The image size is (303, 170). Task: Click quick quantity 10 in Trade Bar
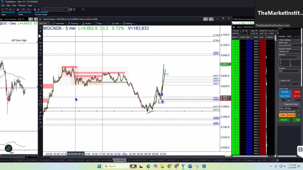click(291, 65)
